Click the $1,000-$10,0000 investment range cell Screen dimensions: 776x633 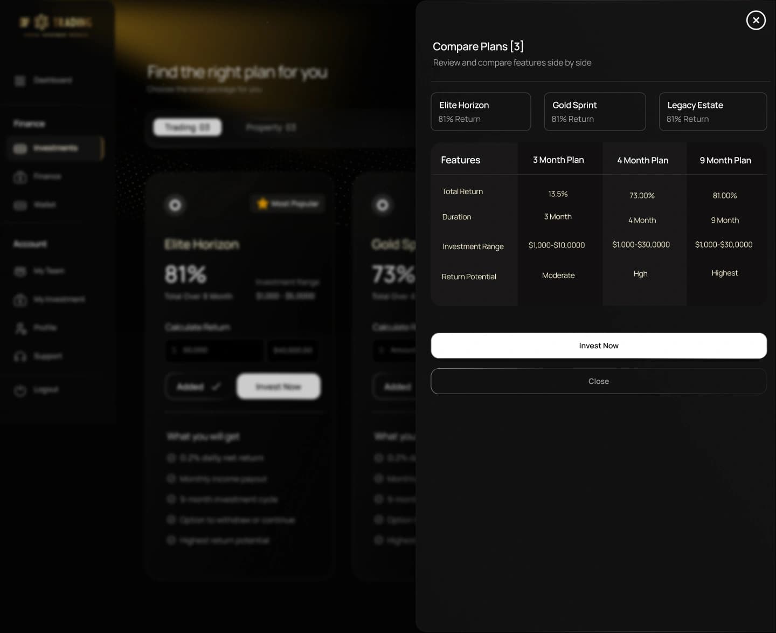tap(557, 245)
